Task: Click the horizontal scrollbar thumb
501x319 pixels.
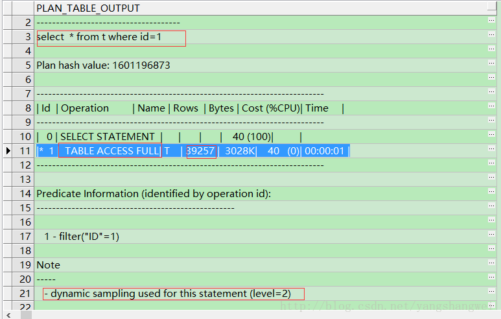Action: 26,315
